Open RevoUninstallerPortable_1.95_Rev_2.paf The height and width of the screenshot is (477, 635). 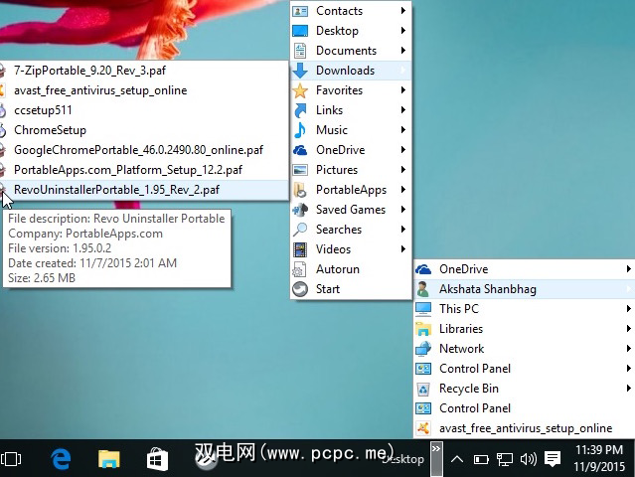144,190
